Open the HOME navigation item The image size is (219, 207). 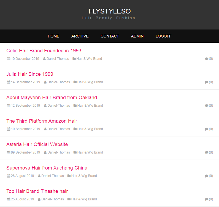pos(53,36)
